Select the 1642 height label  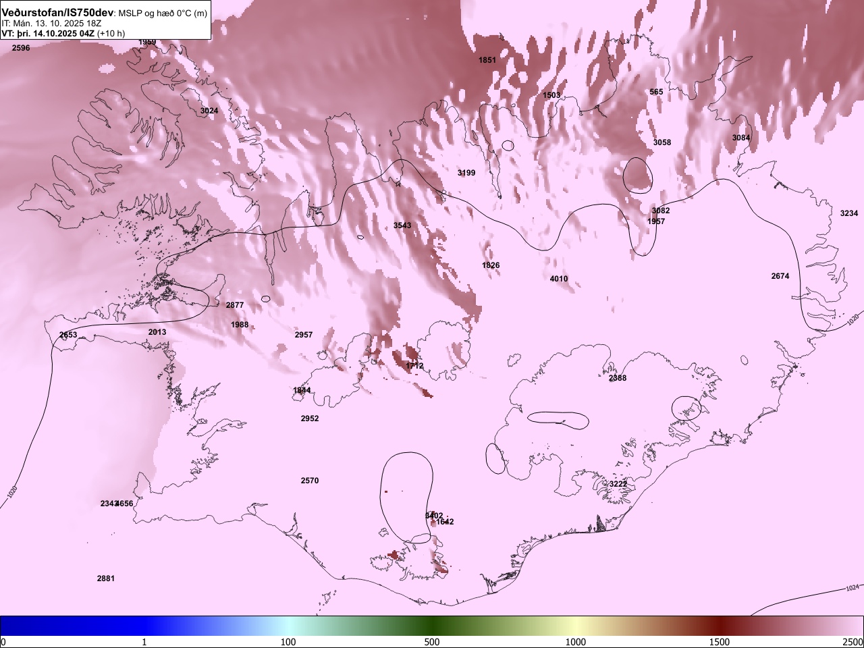(x=446, y=522)
